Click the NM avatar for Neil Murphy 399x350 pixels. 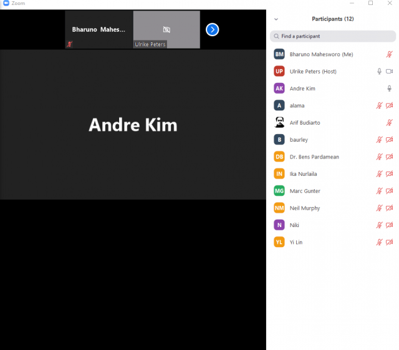tap(279, 208)
